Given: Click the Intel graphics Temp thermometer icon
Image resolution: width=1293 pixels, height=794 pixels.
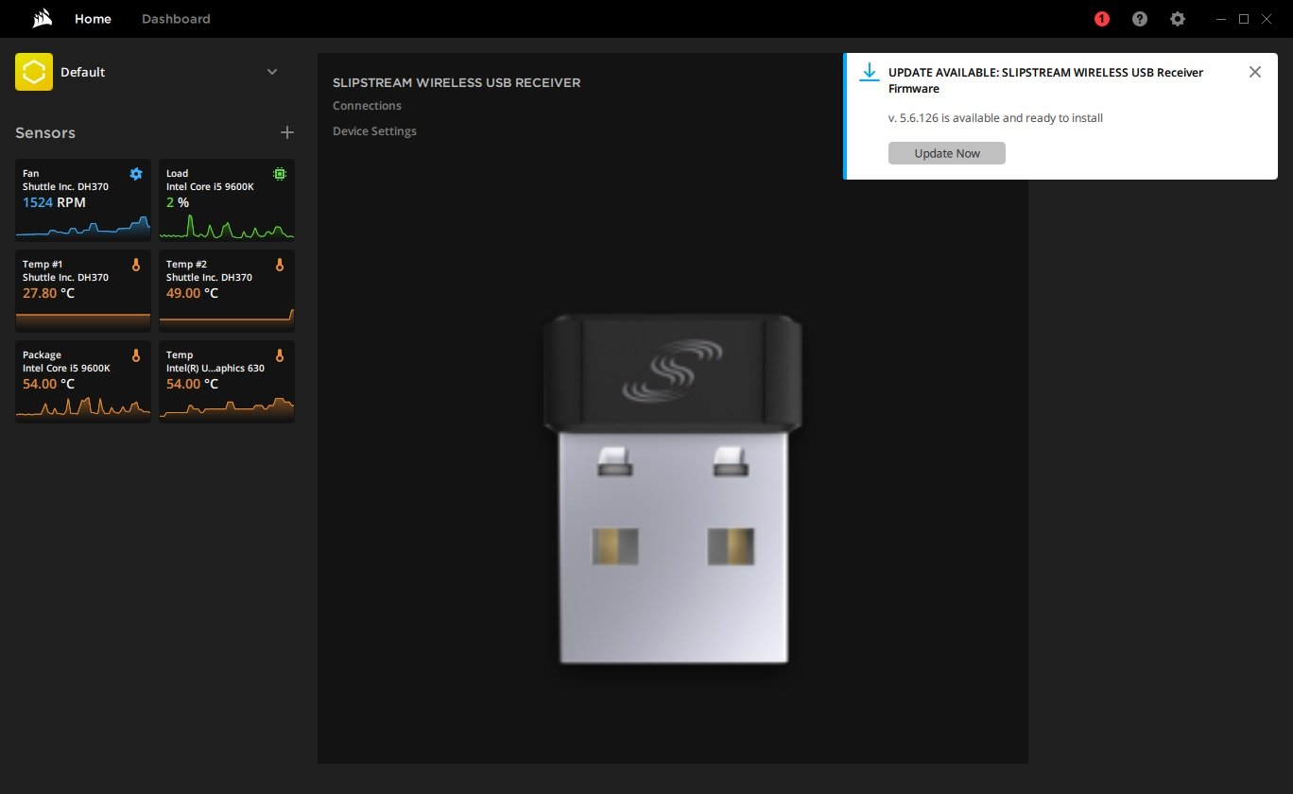Looking at the screenshot, I should 280,355.
